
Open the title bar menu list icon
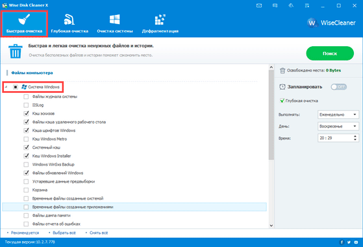pyautogui.click(x=307, y=6)
